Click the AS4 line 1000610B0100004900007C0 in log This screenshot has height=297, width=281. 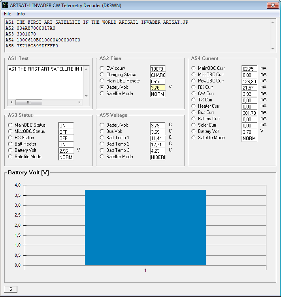tap(43, 40)
